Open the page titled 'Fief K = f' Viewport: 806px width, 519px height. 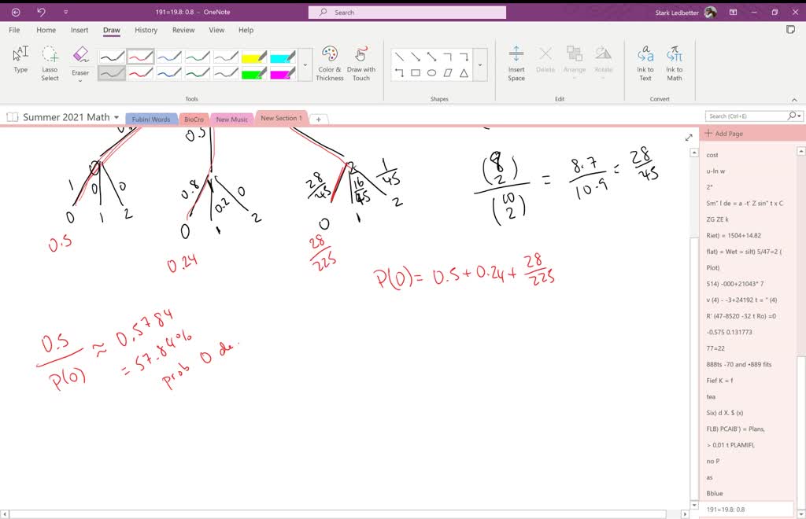[x=719, y=381]
